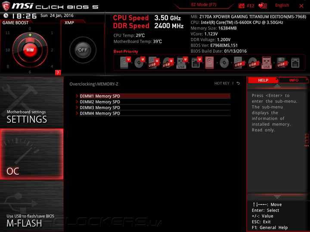This screenshot has height=232, width=310.
Task: Click the DDR Speed 2400 MHz readout
Action: point(148,26)
